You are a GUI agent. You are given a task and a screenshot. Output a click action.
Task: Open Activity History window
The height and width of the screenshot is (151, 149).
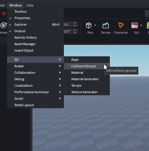(35, 37)
